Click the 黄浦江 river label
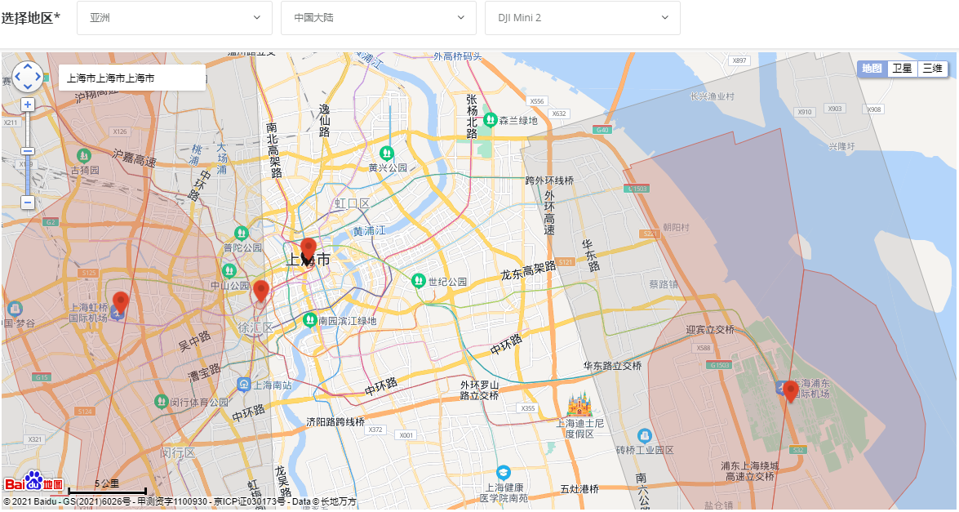This screenshot has height=512, width=959. (x=370, y=230)
